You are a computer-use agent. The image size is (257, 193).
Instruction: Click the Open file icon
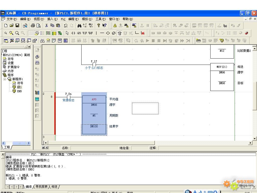pyautogui.click(x=12, y=25)
